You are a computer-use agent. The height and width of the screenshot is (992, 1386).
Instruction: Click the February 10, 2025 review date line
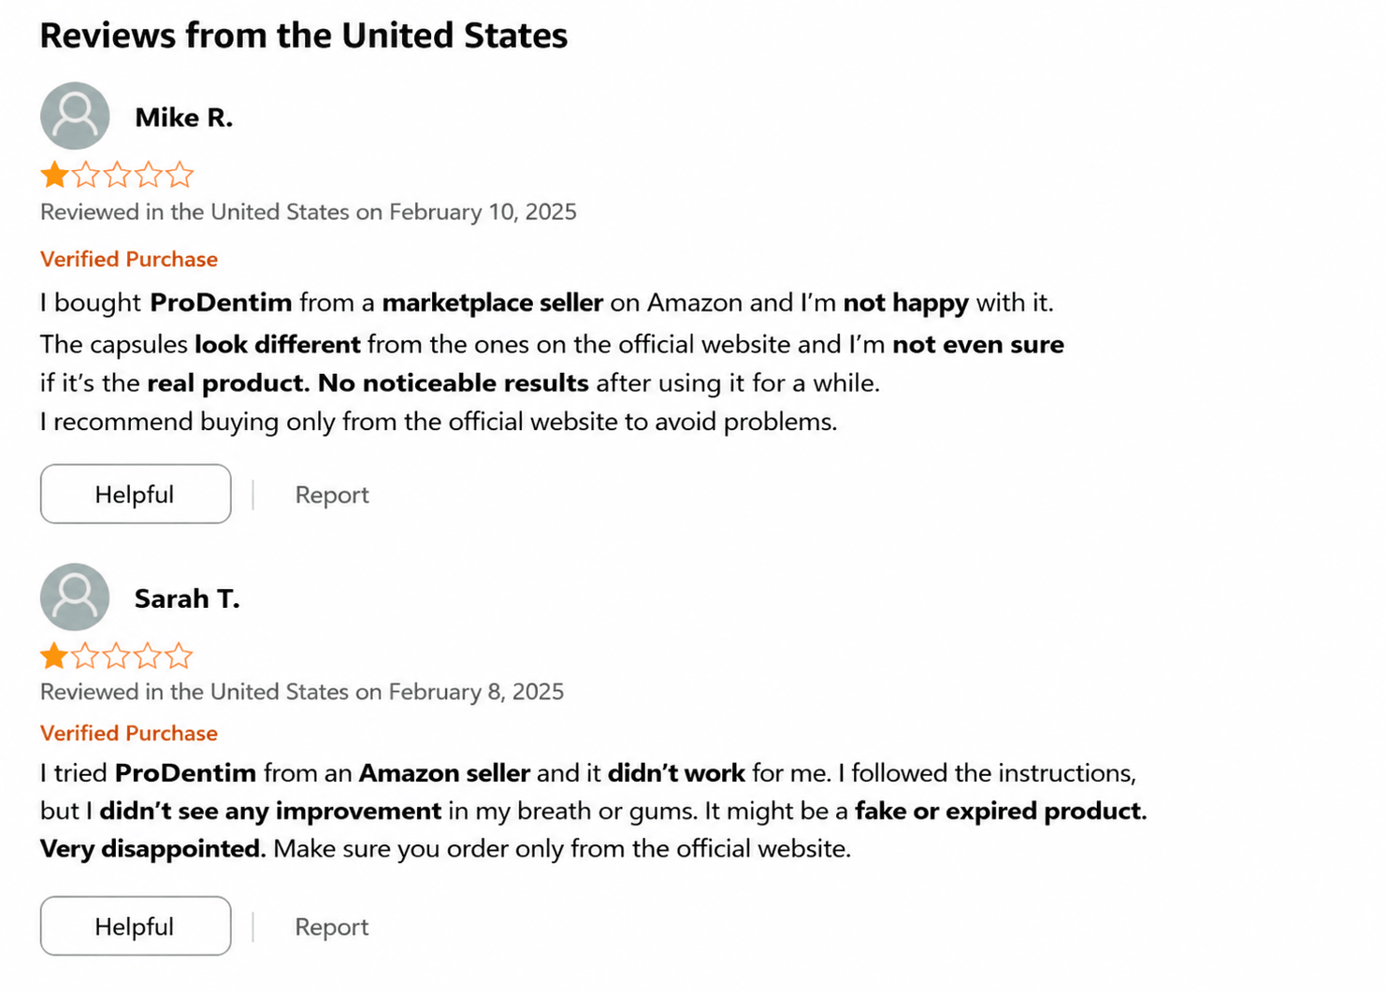(x=309, y=212)
